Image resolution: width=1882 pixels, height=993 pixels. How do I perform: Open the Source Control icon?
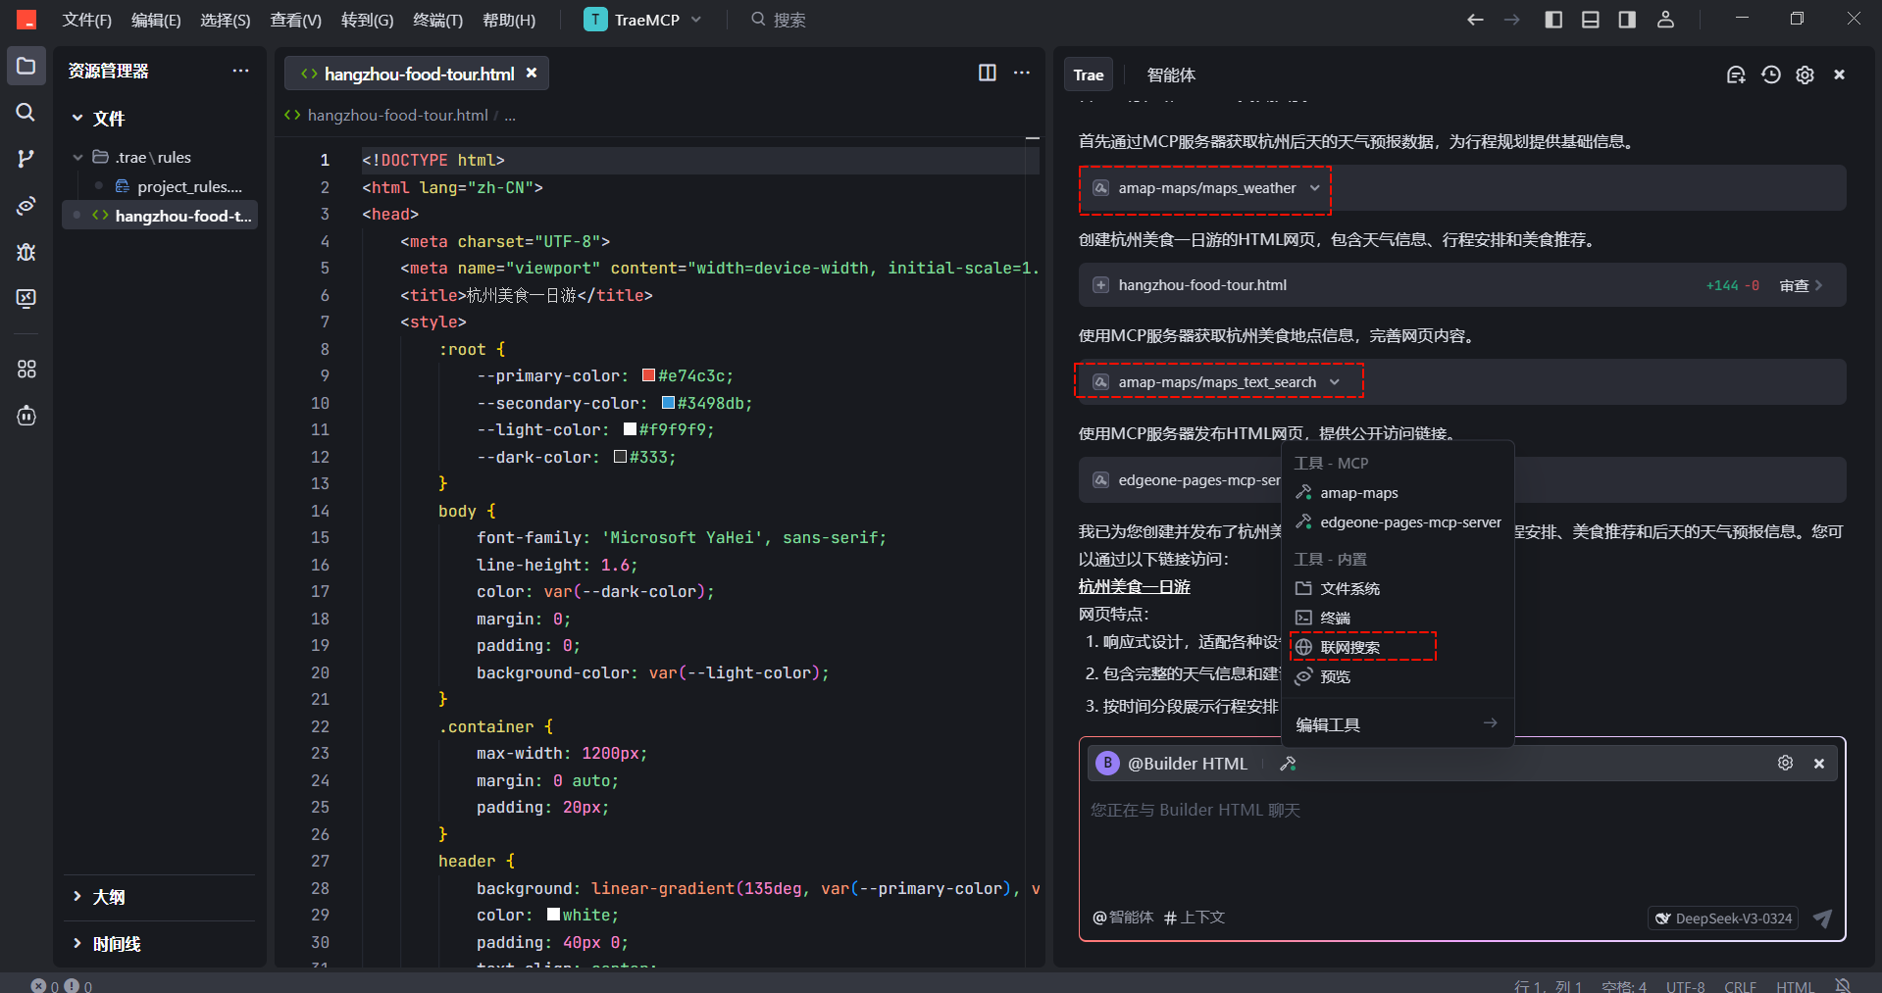coord(26,159)
